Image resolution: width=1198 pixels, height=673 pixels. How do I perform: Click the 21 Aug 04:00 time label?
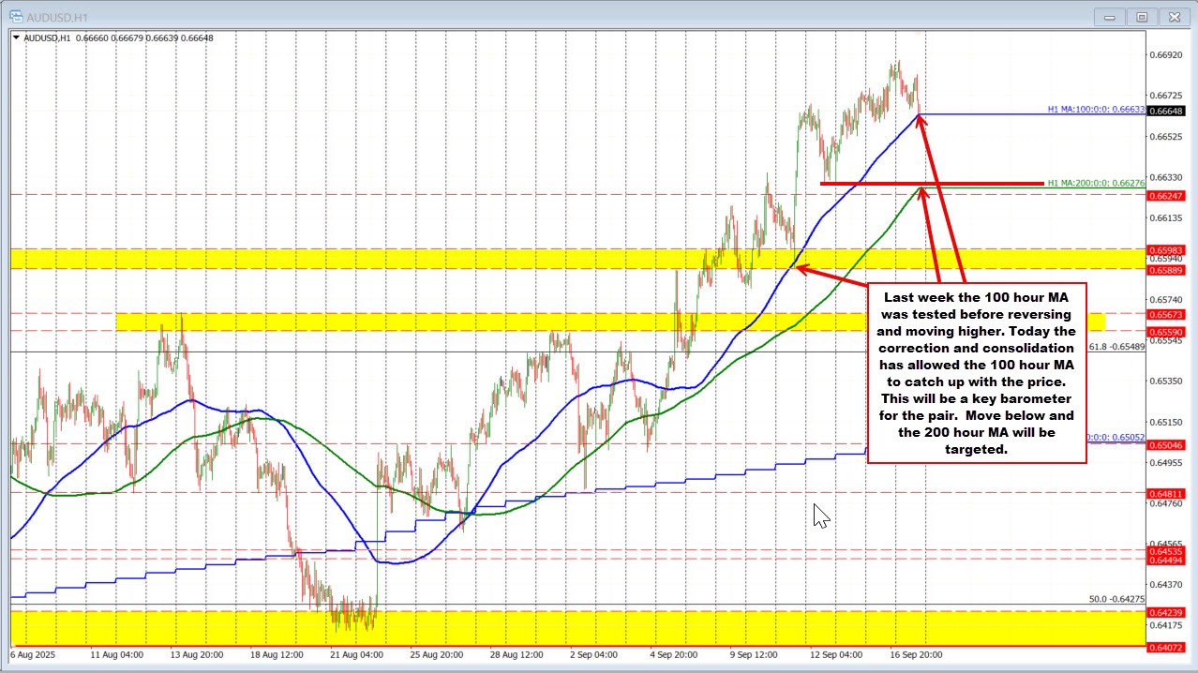click(354, 654)
